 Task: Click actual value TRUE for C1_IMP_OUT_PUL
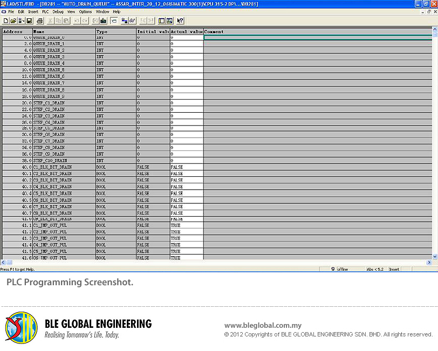[187, 225]
